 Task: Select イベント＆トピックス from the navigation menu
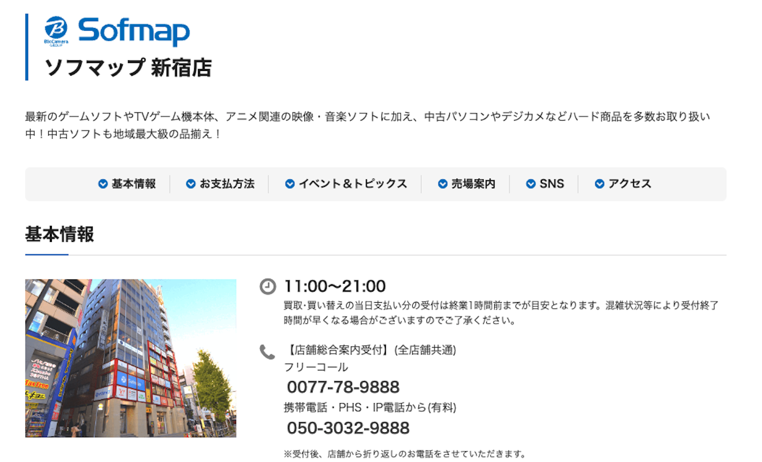pos(353,184)
